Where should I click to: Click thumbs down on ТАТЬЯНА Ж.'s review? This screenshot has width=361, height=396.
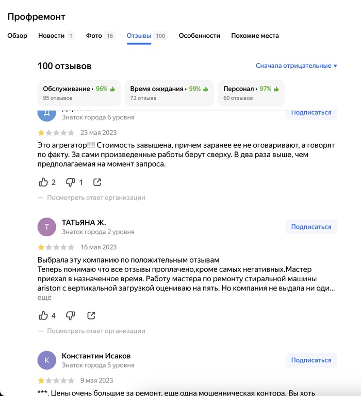pos(70,315)
